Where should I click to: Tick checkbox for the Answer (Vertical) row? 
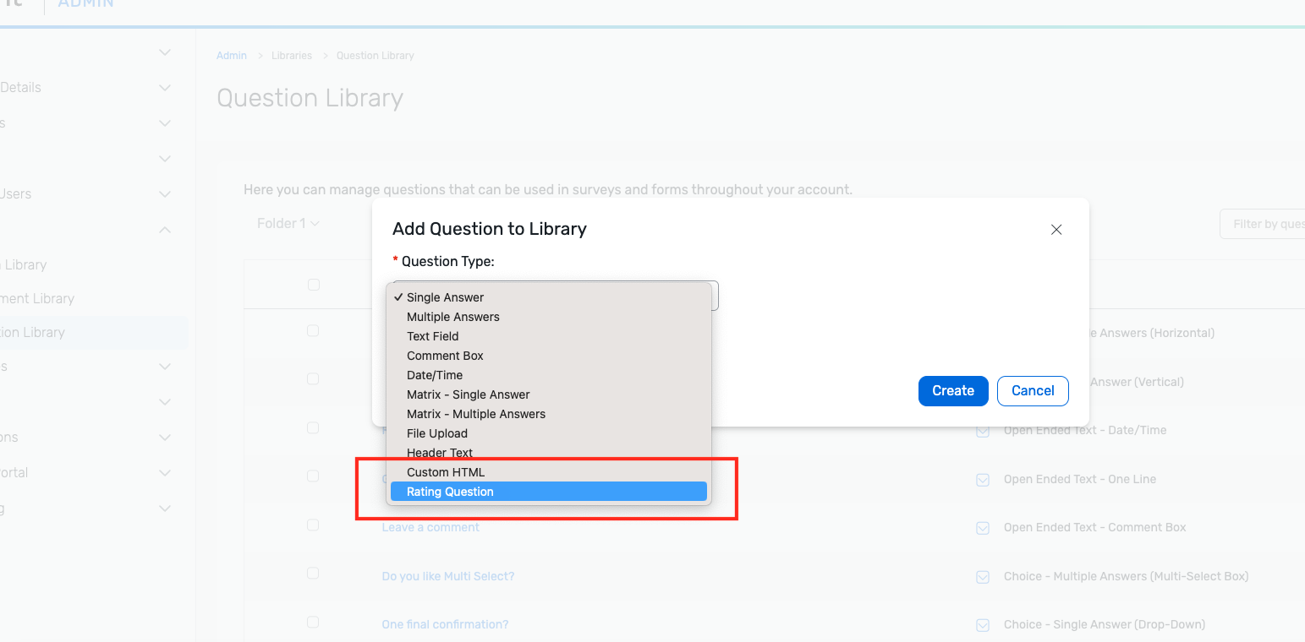point(313,379)
